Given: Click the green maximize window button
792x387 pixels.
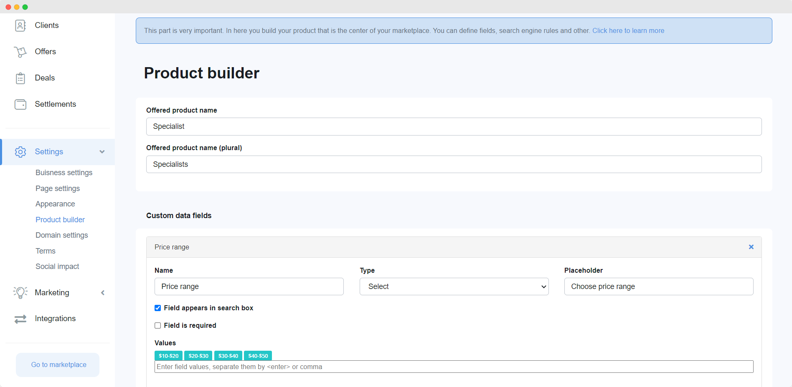Looking at the screenshot, I should pos(25,7).
